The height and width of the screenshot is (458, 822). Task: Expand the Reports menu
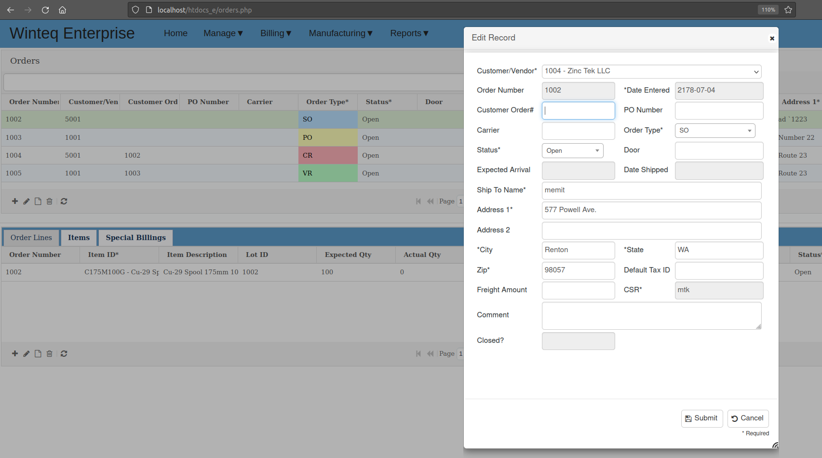pyautogui.click(x=409, y=33)
